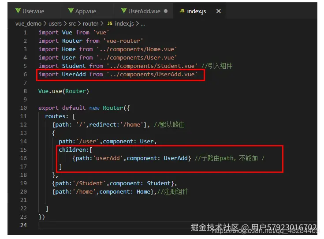Click path:'/user' on line 14
324x239 pixels.
pyautogui.click(x=79, y=142)
